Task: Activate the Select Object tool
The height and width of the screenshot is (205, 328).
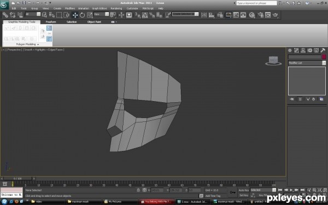Action: (44, 15)
